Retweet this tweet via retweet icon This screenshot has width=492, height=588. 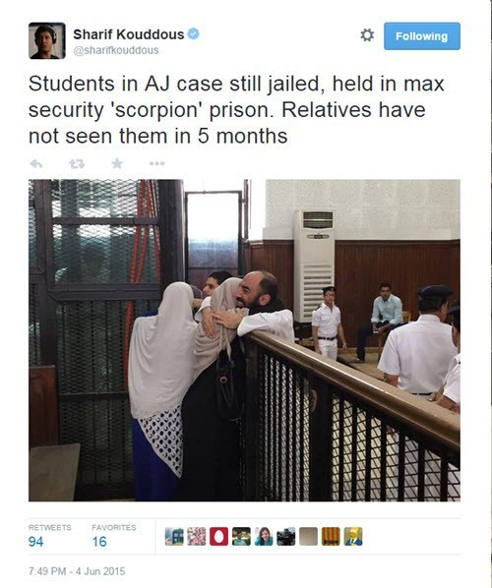77,164
